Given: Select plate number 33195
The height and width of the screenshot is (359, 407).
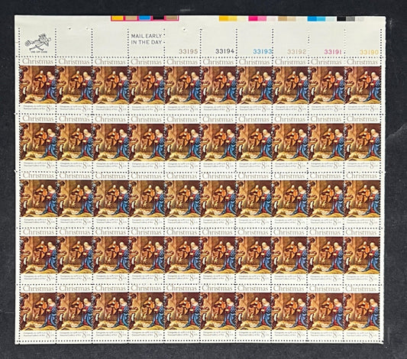Looking at the screenshot, I should tap(189, 52).
